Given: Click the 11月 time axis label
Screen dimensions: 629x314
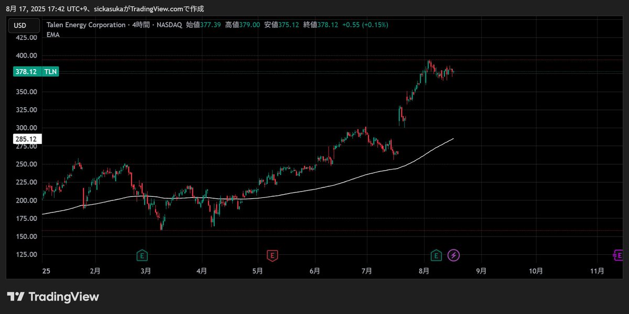Looking at the screenshot, I should (x=597, y=271).
